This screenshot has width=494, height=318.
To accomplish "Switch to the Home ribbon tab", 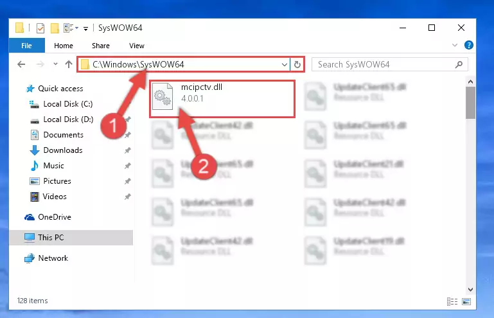I will [x=64, y=46].
